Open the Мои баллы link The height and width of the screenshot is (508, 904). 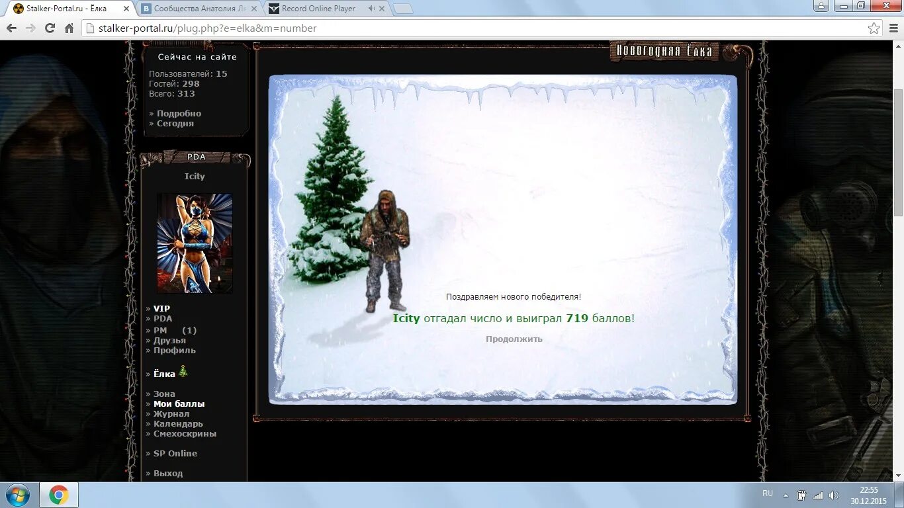(179, 403)
